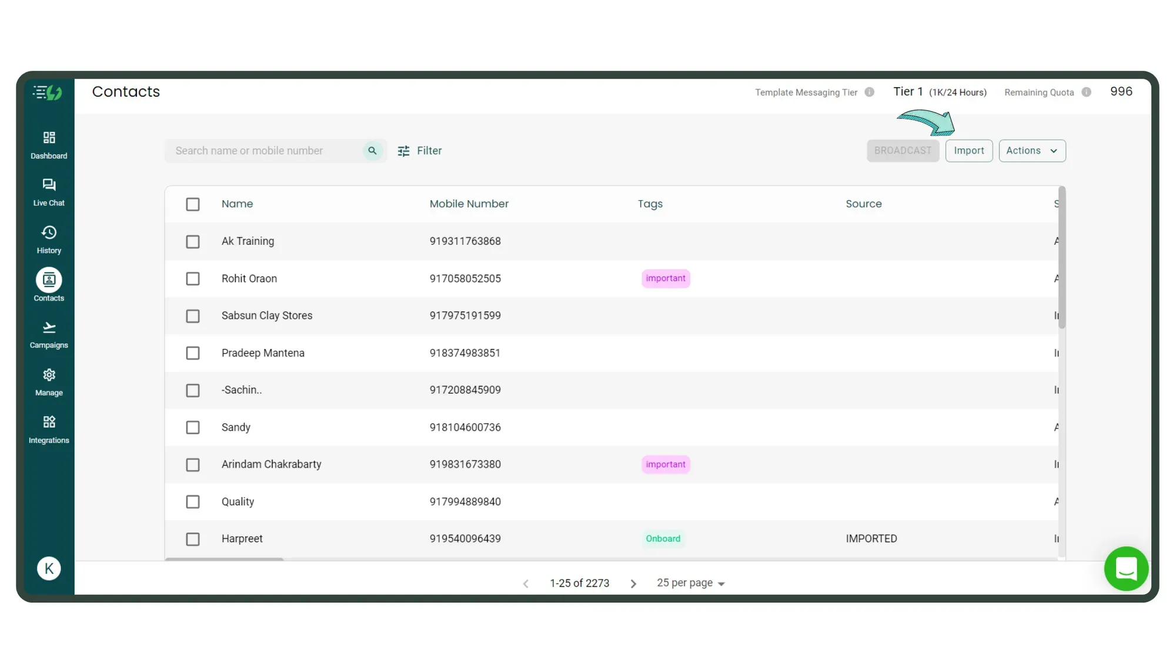Click the K profile avatar
1176x662 pixels.
click(49, 568)
